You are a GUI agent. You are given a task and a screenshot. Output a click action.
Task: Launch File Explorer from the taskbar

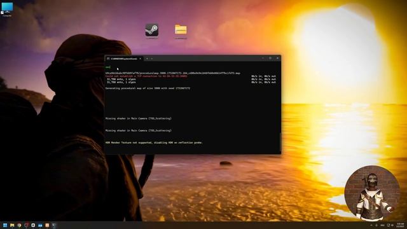pyautogui.click(x=12, y=225)
